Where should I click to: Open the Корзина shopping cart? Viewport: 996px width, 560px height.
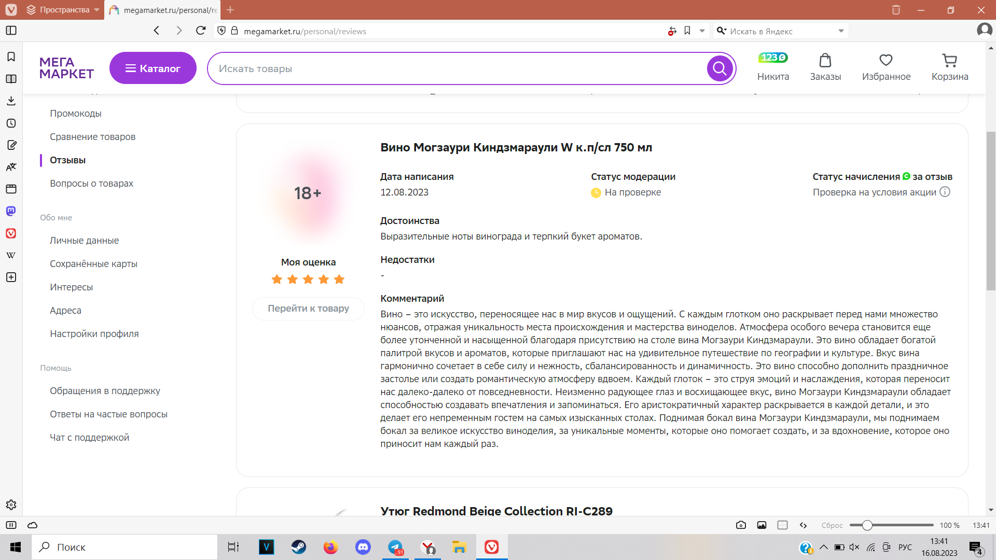950,67
